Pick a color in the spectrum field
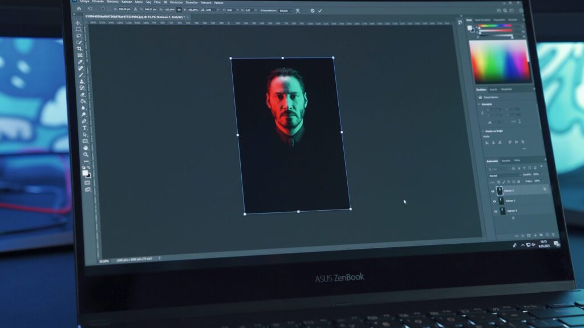The width and height of the screenshot is (584, 328). tap(500, 61)
